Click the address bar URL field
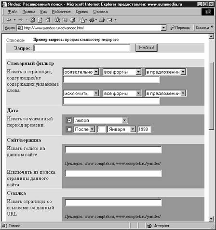 click(92, 28)
